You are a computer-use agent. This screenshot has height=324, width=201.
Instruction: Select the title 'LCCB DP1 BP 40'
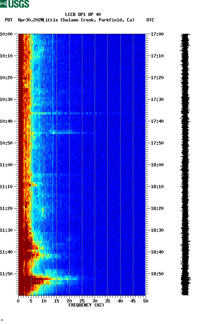tap(83, 15)
